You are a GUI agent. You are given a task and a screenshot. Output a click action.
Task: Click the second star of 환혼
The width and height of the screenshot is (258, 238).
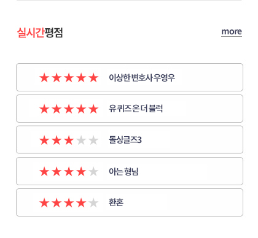click(x=57, y=203)
